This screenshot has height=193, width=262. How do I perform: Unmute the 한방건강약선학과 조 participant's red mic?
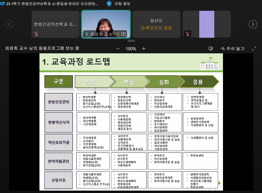point(36,34)
